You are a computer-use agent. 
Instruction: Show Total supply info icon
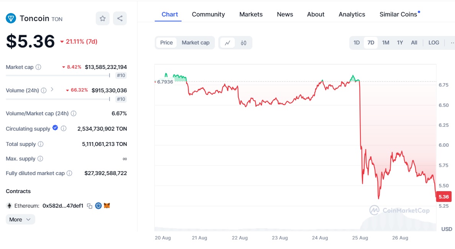coord(41,144)
